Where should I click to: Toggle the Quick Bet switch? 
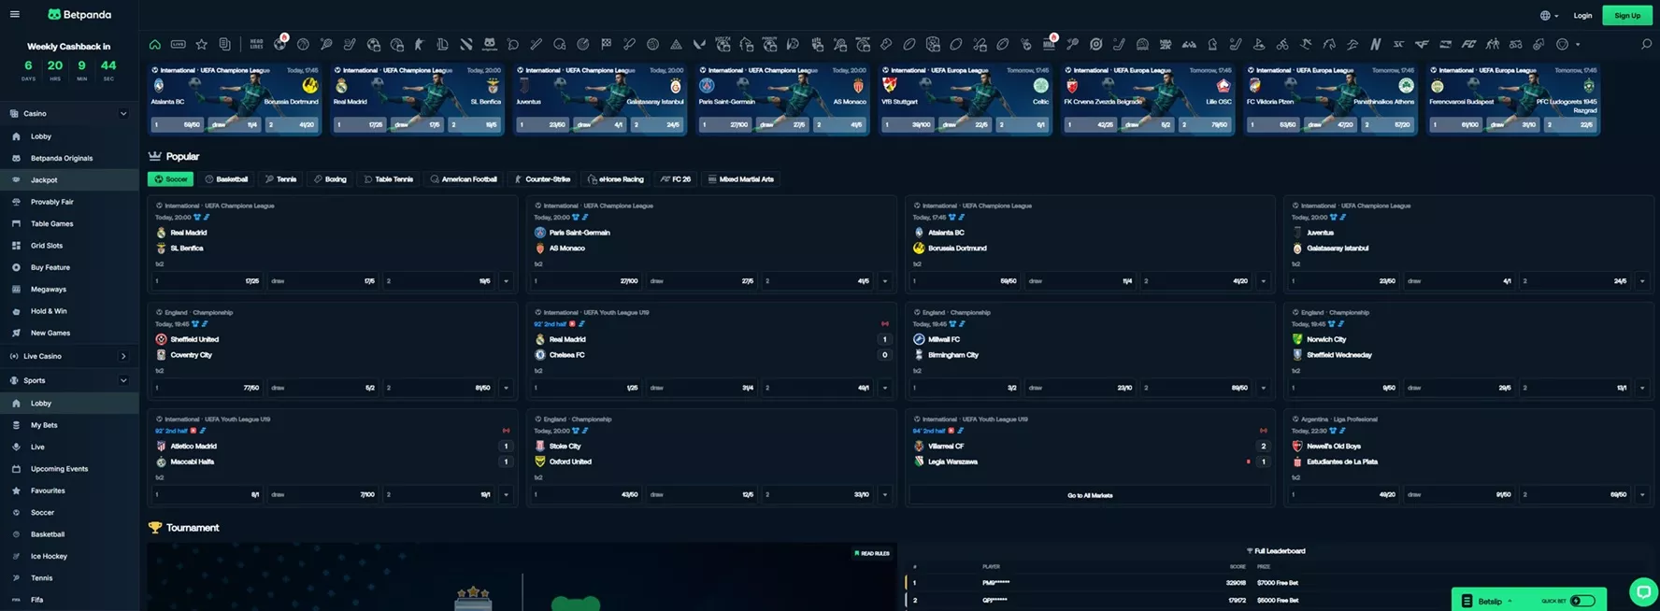click(1582, 601)
